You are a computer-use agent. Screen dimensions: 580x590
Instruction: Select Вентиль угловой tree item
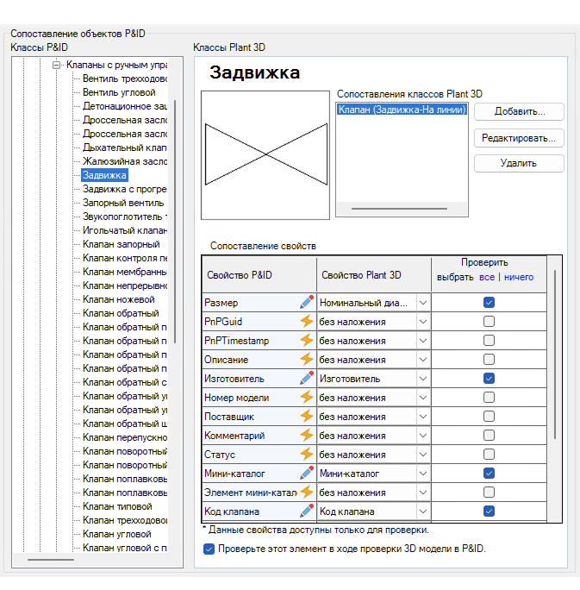119,92
